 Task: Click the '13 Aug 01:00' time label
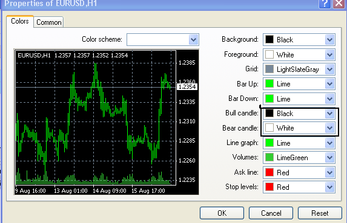pyautogui.click(x=71, y=191)
